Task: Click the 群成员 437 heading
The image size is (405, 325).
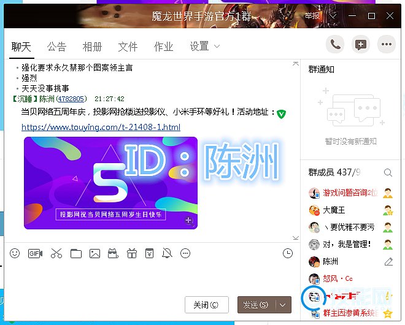Action: coord(334,172)
